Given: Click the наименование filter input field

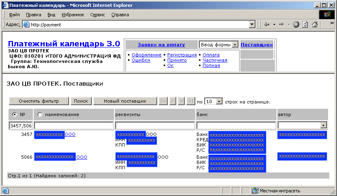Looking at the screenshot, I should [74, 125].
